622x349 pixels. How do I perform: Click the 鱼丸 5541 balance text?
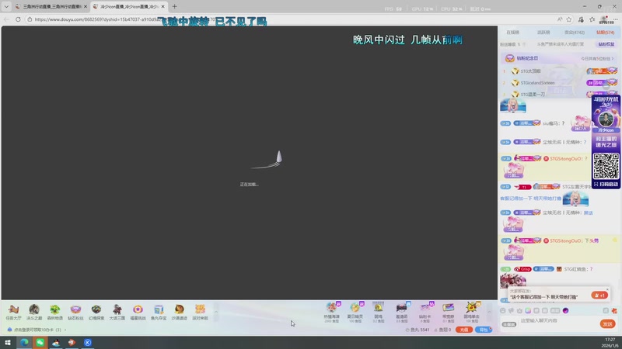418,330
